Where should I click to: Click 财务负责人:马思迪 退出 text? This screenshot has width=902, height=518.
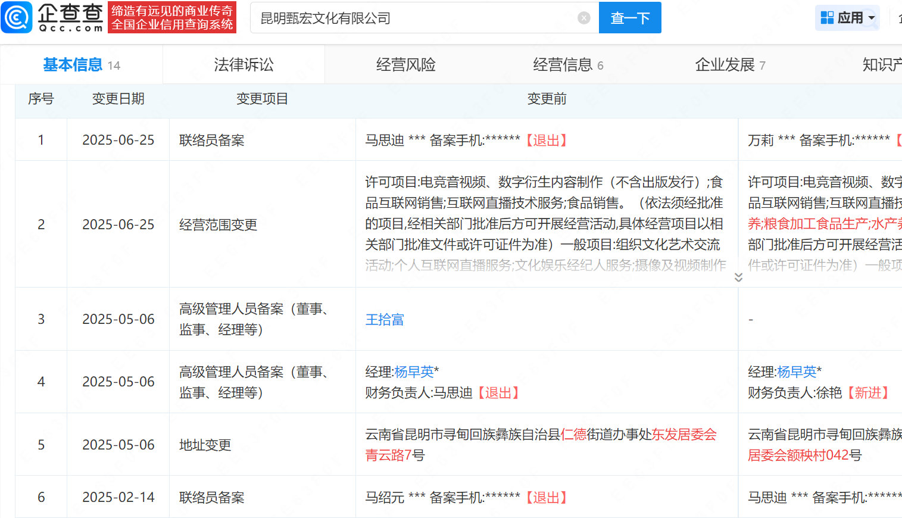443,393
